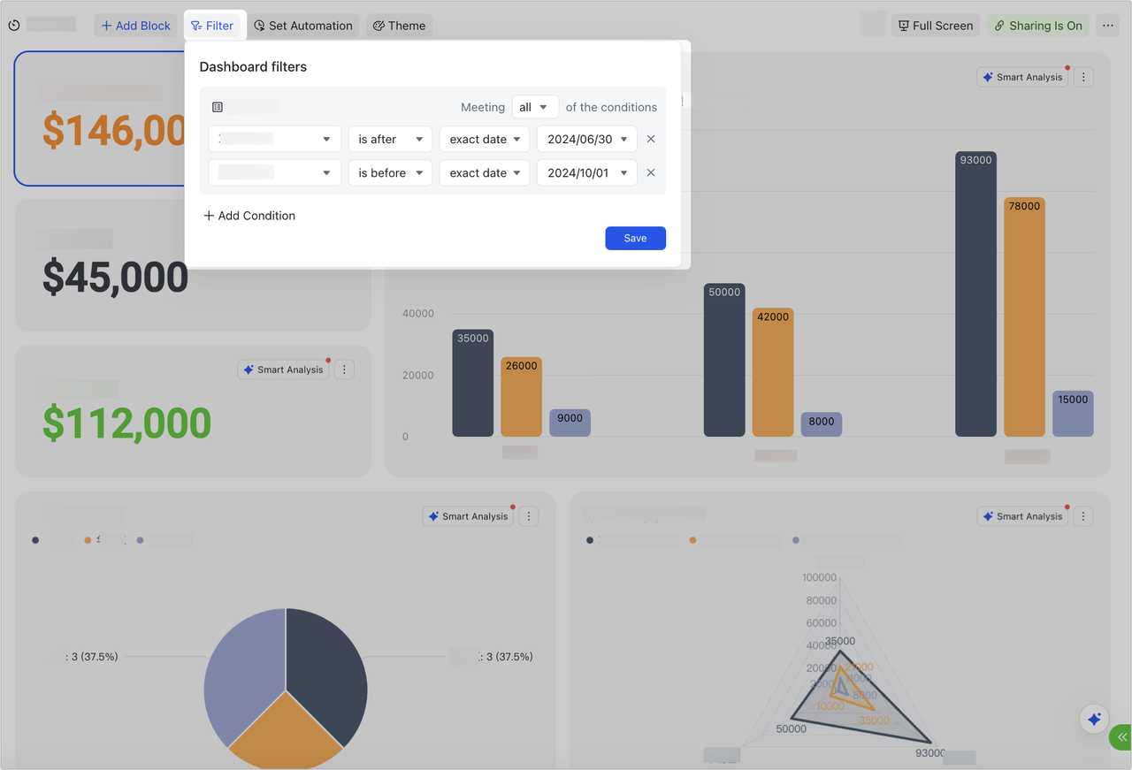Open the 2024/06/30 date picker dropdown
The width and height of the screenshot is (1132, 770).
pyautogui.click(x=586, y=139)
